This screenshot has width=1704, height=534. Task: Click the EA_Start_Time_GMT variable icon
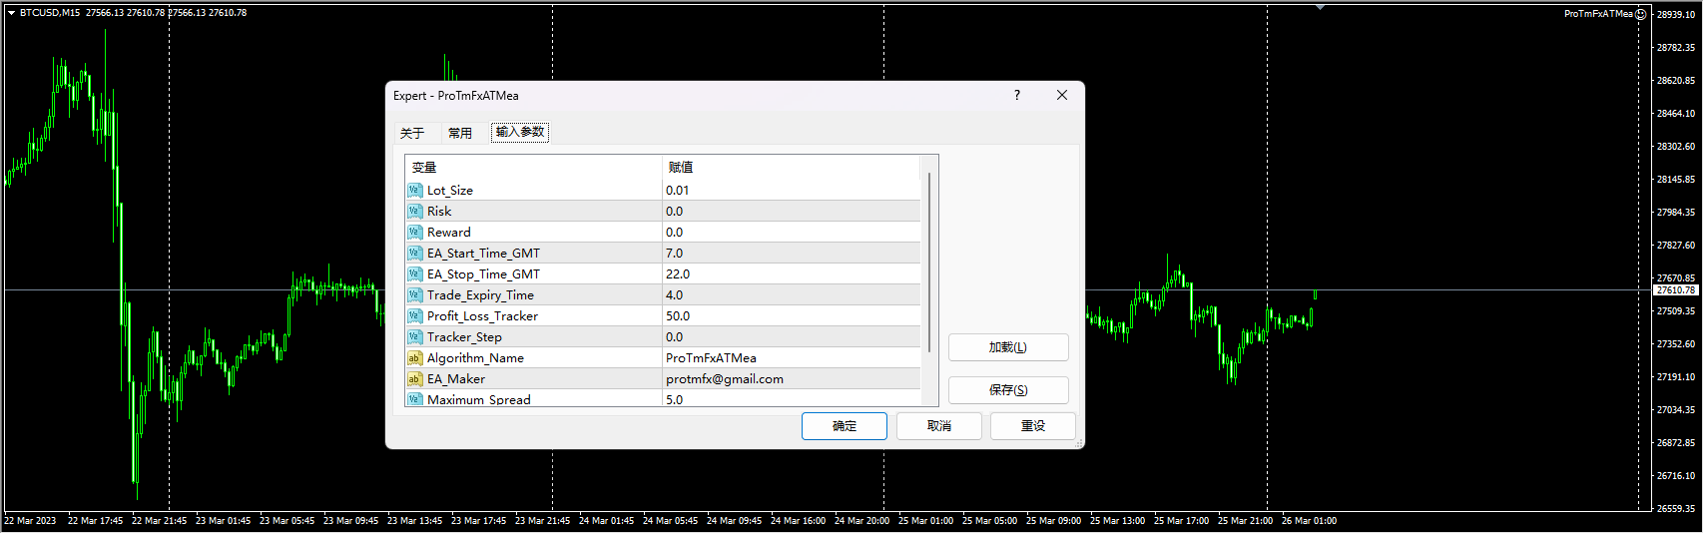click(x=414, y=254)
